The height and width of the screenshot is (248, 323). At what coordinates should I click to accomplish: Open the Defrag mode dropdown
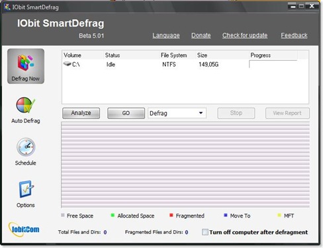pos(177,113)
